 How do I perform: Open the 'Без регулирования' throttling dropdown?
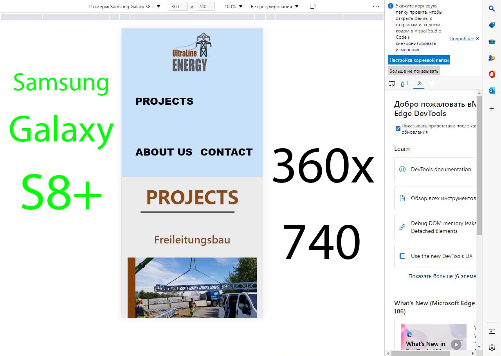point(274,6)
